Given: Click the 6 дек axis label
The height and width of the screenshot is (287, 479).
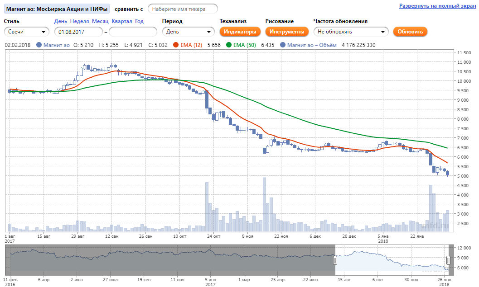Looking at the screenshot, I should (315, 236).
